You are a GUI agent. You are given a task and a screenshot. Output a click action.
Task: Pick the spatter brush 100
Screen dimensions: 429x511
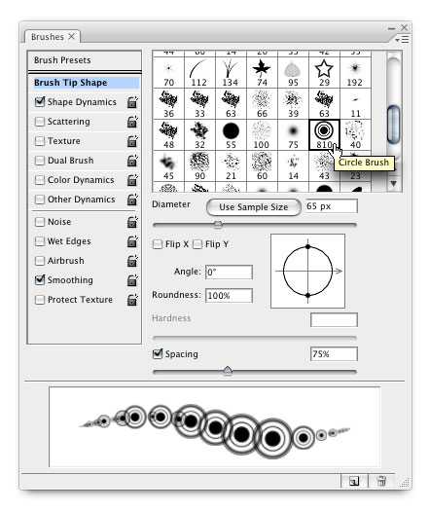click(x=262, y=135)
